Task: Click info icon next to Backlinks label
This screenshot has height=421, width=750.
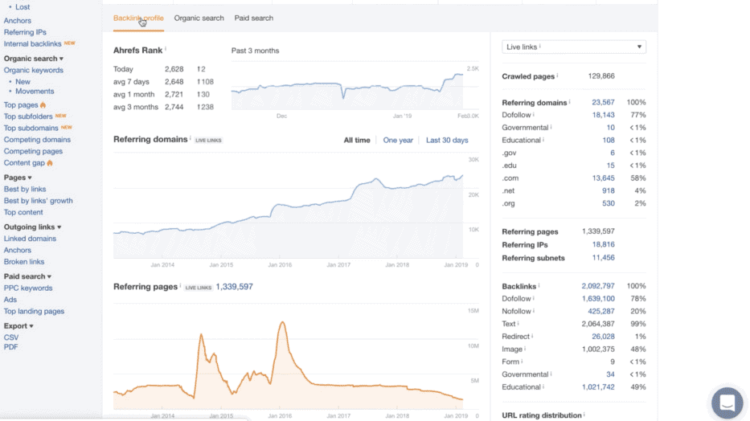Action: coord(539,285)
